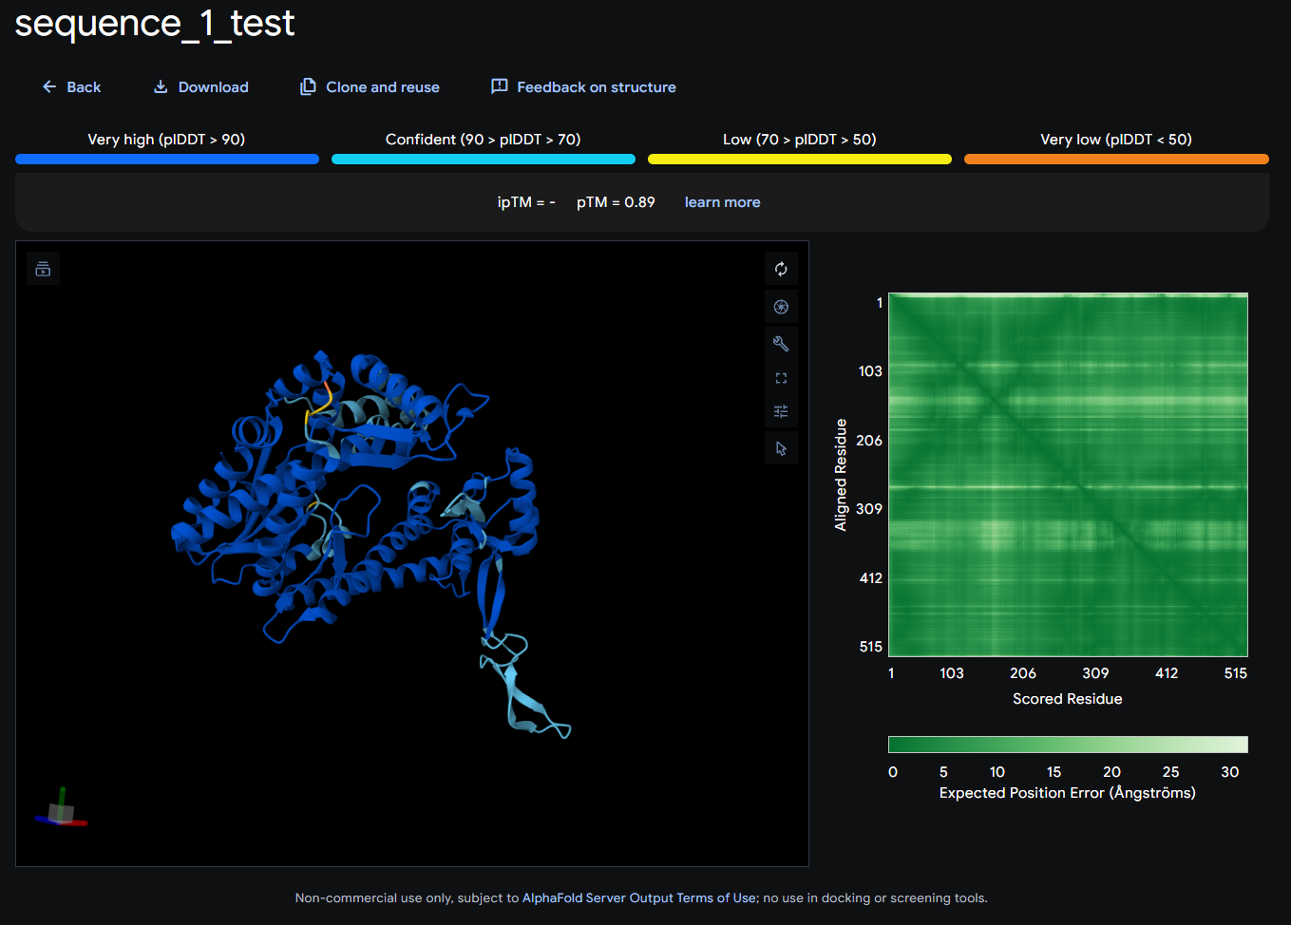
Task: Click the Back arrow button
Action: point(71,87)
